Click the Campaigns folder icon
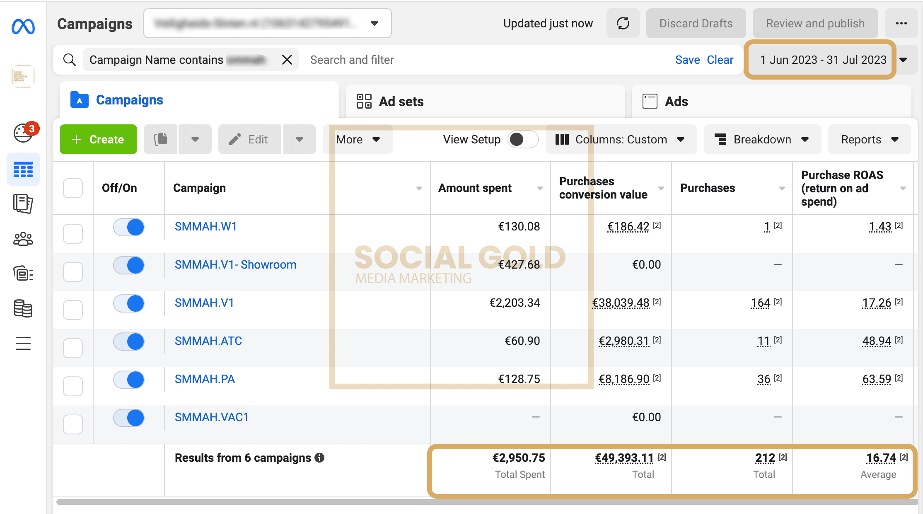The image size is (923, 514). click(80, 100)
